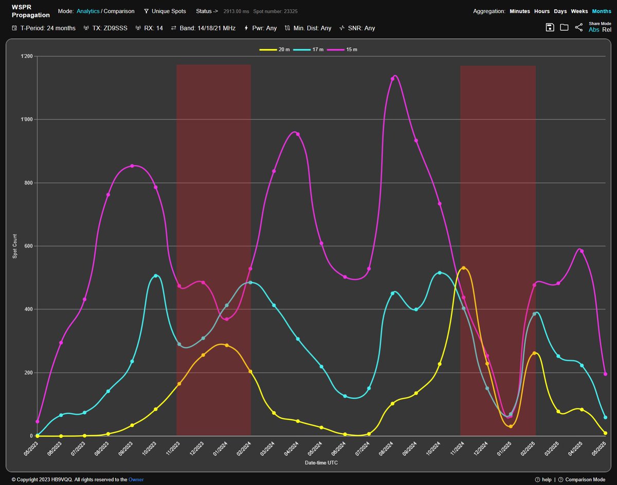Click the Date-time UTC axis label
The image size is (617, 485).
point(321,462)
